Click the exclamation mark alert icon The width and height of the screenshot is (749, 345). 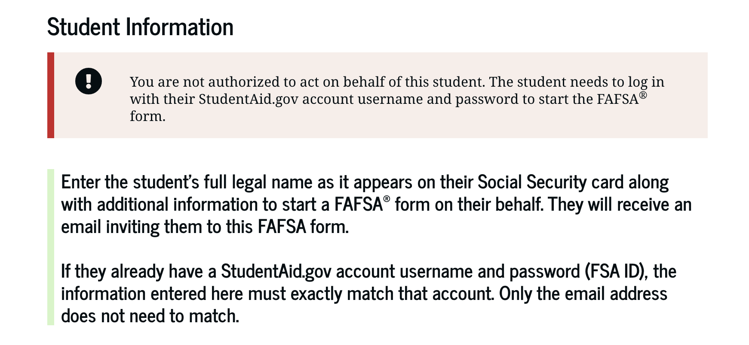(x=89, y=81)
